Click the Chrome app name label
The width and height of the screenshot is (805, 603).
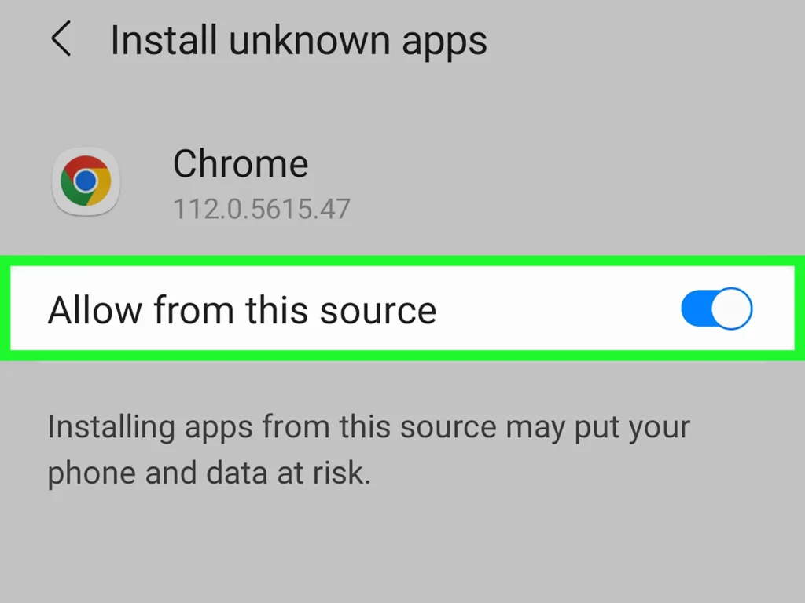[x=241, y=163]
